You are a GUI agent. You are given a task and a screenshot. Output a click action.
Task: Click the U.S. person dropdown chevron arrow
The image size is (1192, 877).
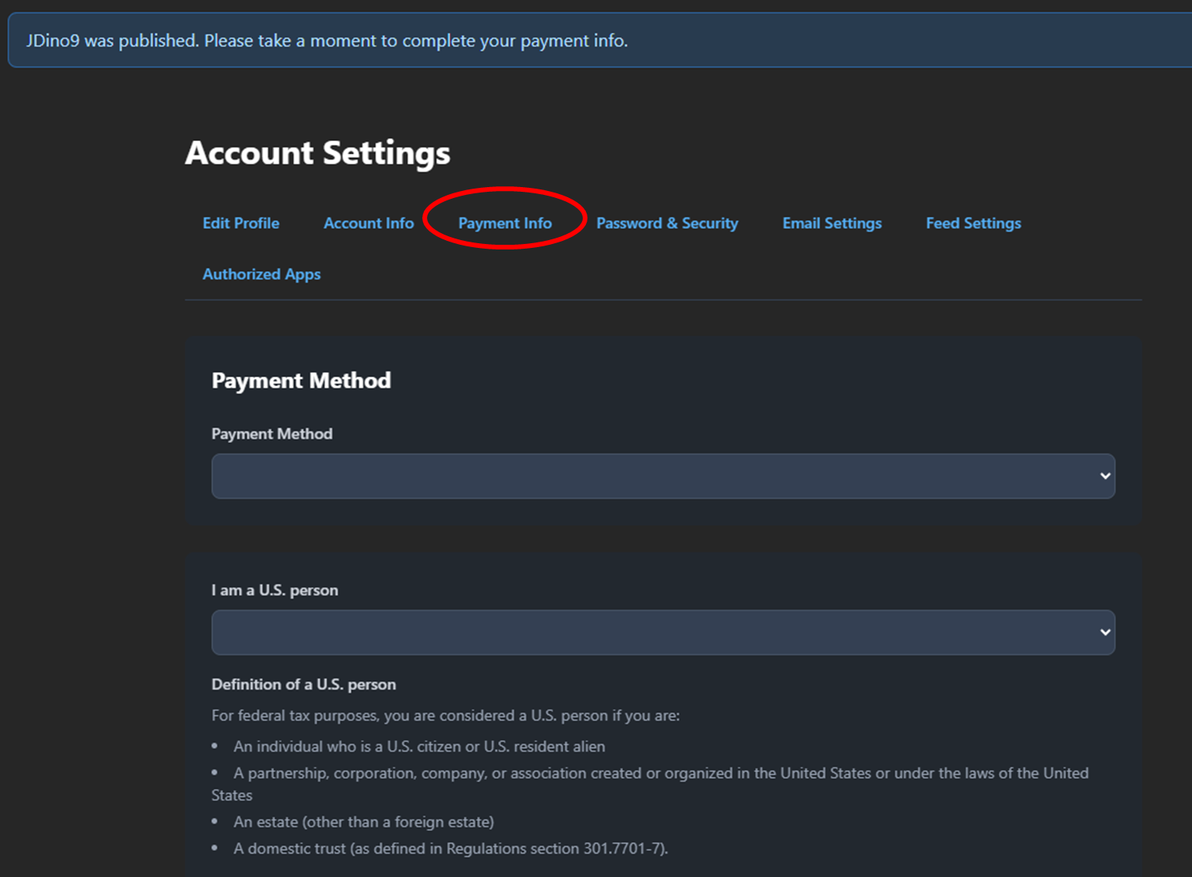pyautogui.click(x=1105, y=632)
